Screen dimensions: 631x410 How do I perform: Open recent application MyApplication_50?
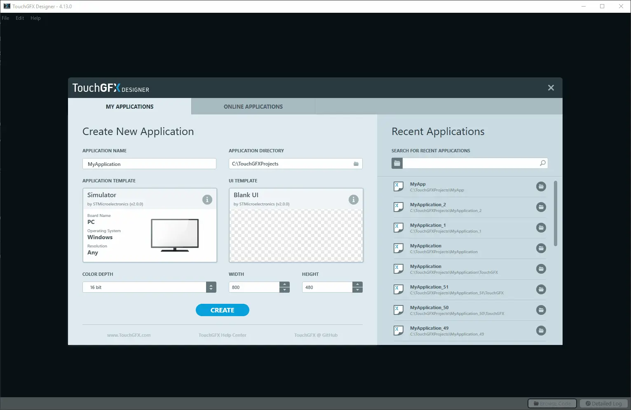point(470,310)
